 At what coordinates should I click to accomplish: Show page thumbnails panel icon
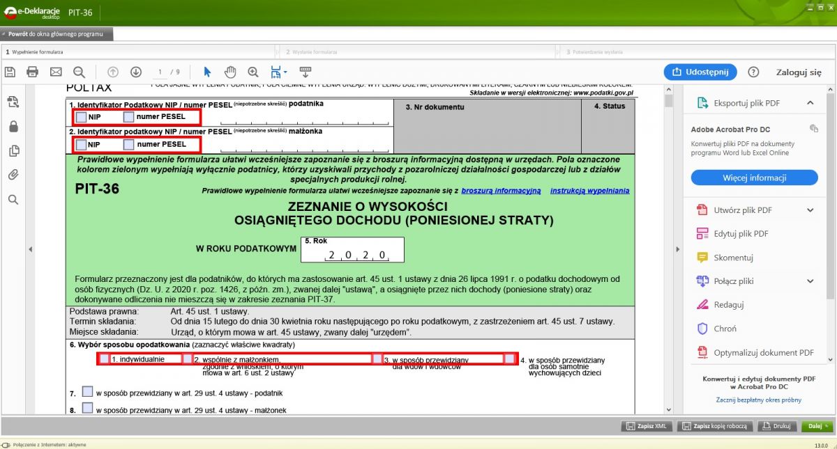(13, 151)
